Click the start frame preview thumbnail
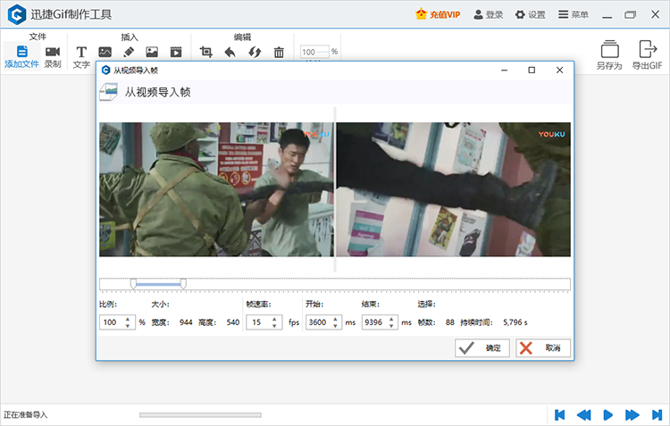 (216, 189)
